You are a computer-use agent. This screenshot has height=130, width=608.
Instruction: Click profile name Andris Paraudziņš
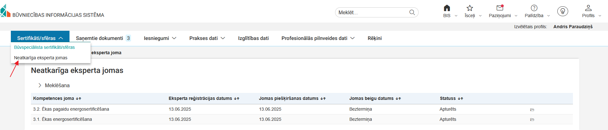573,27
